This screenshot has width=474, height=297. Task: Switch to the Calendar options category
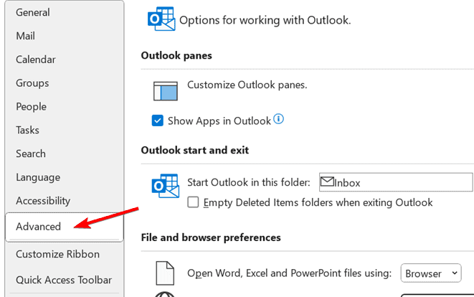[x=36, y=60]
